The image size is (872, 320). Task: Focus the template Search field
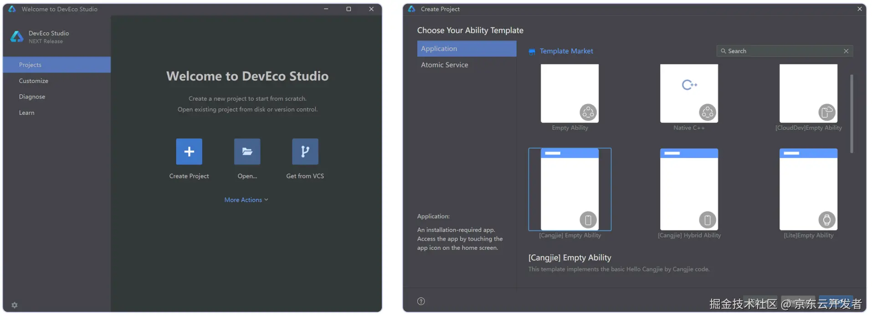[785, 51]
